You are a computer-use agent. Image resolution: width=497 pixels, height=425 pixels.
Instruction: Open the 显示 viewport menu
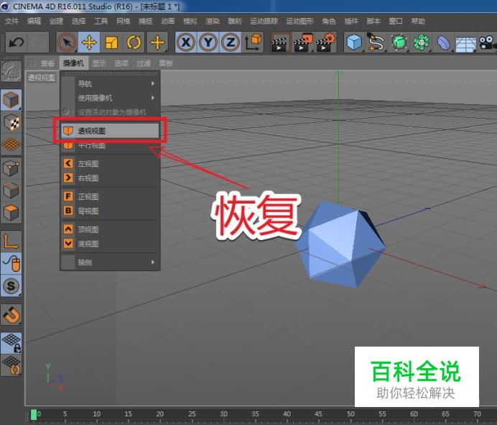pos(99,63)
